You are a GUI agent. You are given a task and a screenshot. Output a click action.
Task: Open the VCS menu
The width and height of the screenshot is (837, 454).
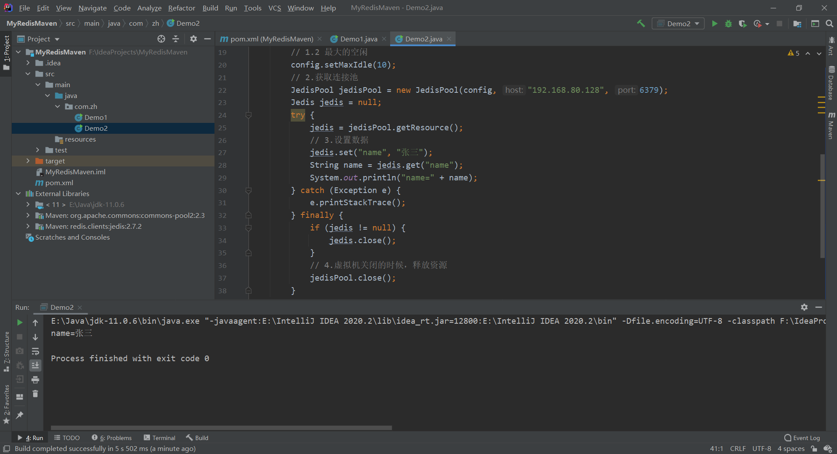[x=275, y=8]
